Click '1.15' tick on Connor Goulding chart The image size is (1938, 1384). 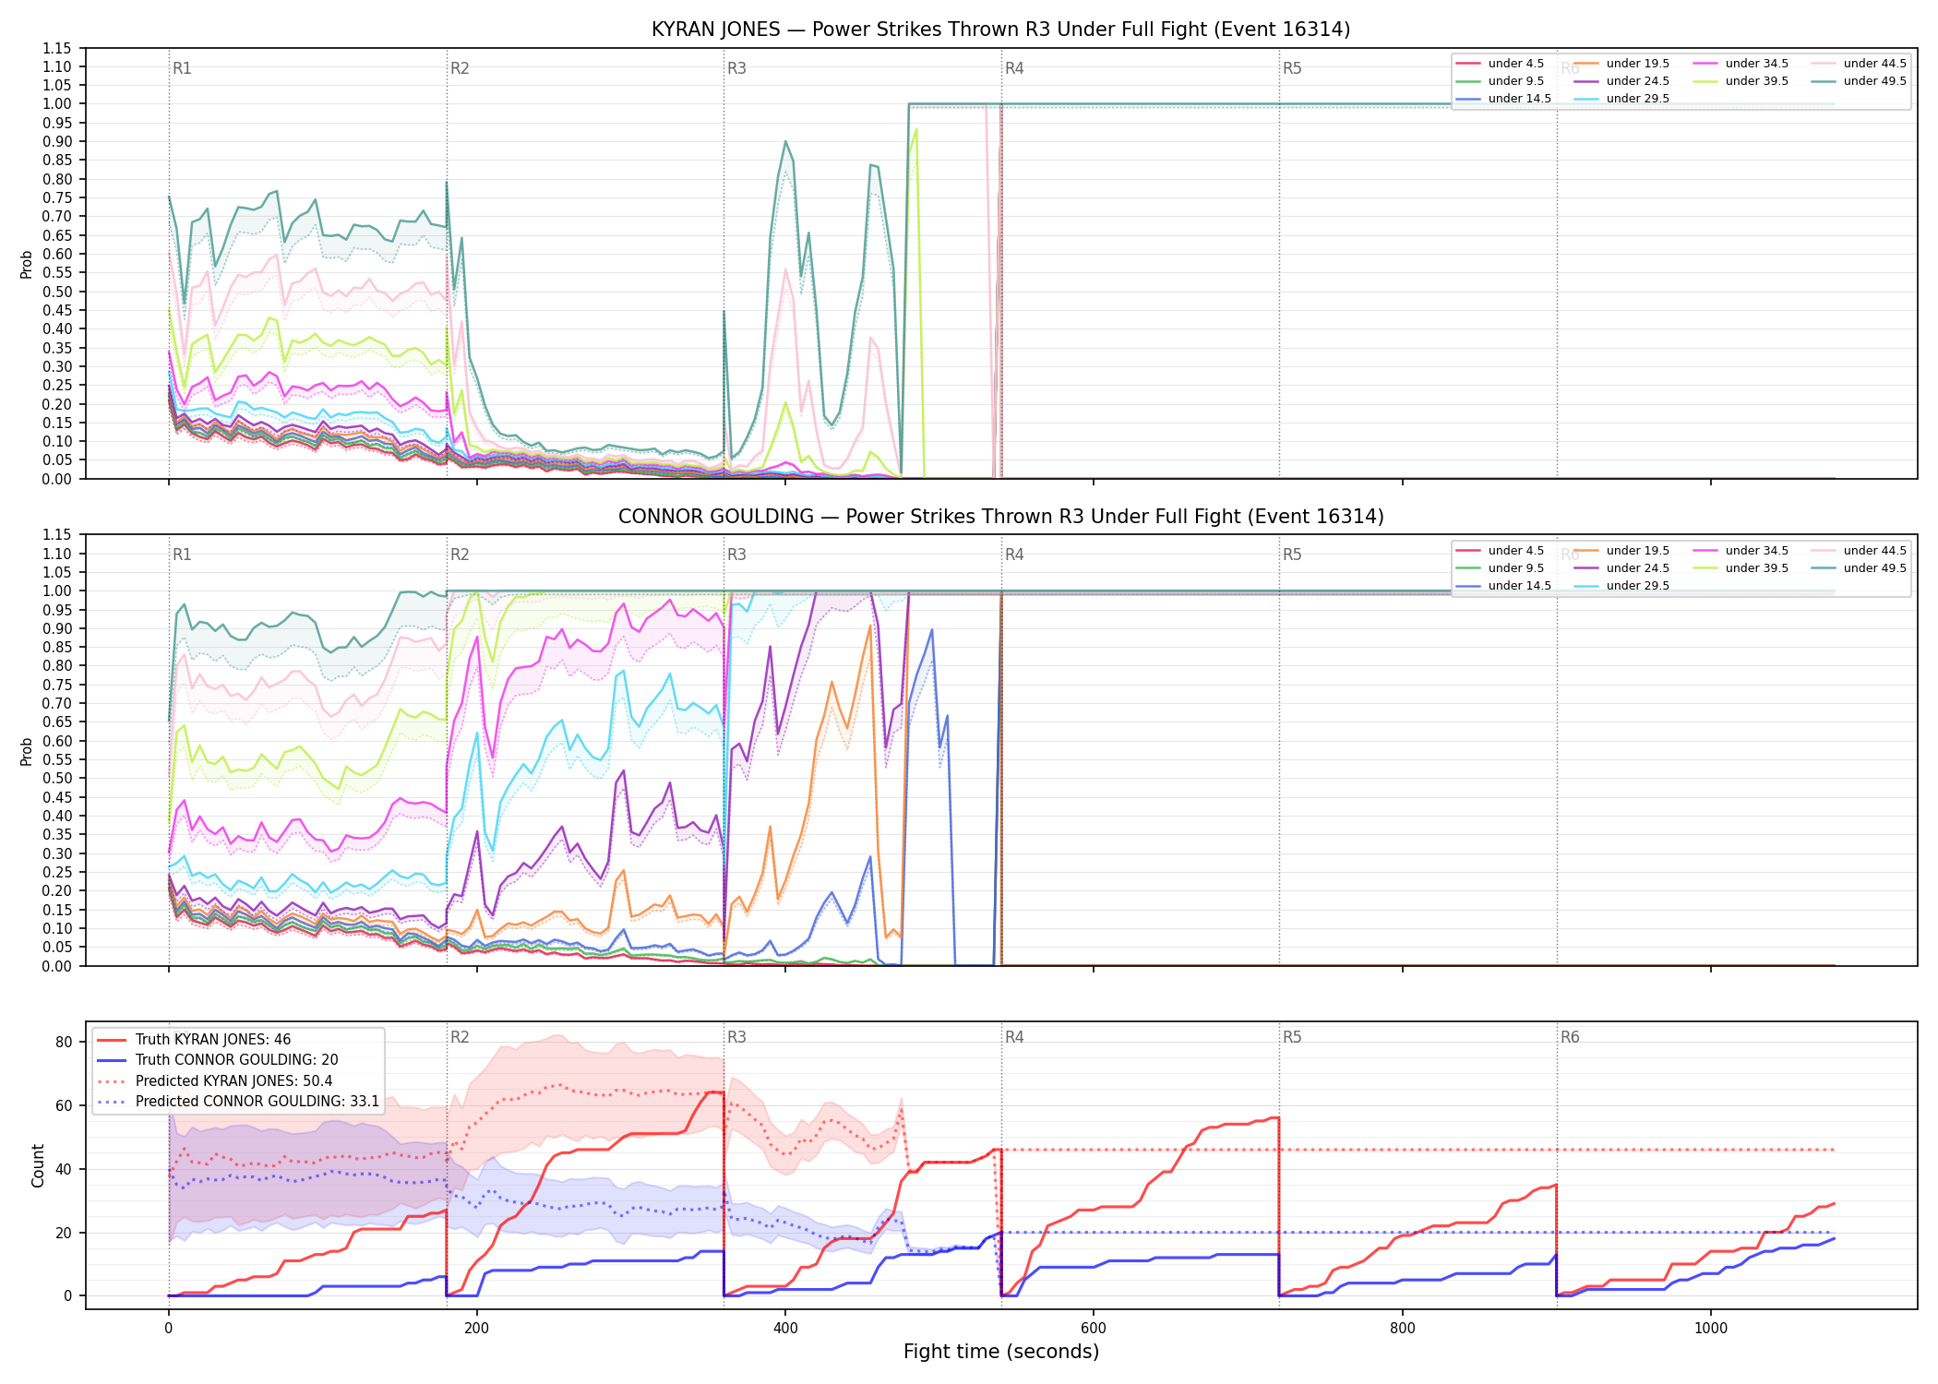56,535
